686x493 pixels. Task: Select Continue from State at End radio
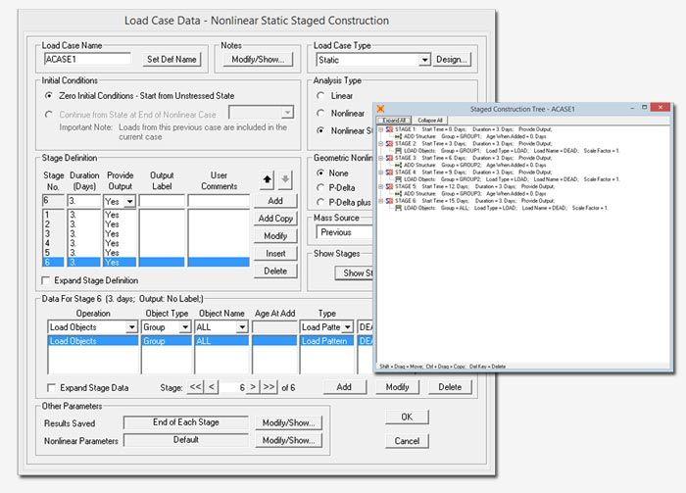49,115
